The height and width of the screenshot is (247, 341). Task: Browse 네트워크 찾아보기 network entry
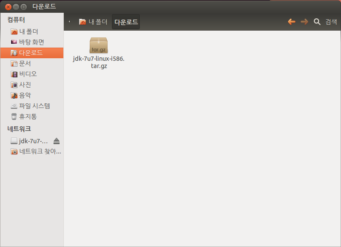[40, 151]
